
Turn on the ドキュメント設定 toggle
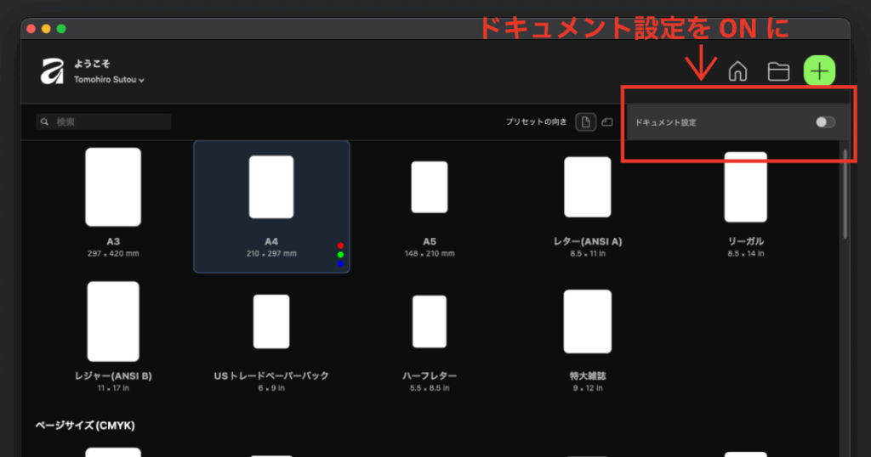[x=824, y=122]
